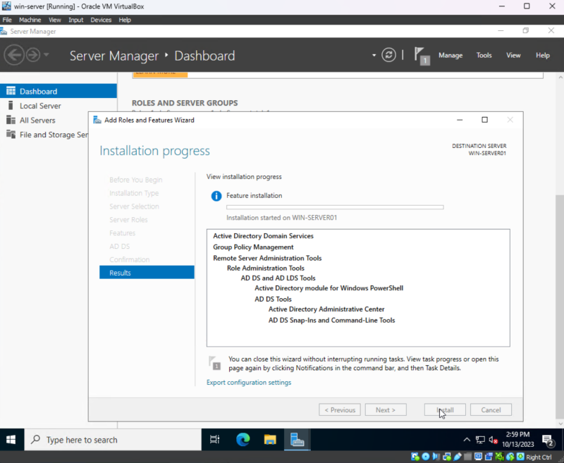Click the forward navigation arrow
The image size is (564, 463).
33,55
